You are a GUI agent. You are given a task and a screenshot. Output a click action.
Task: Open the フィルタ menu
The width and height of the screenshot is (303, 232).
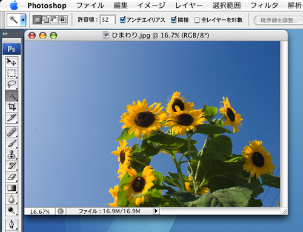[x=264, y=5]
